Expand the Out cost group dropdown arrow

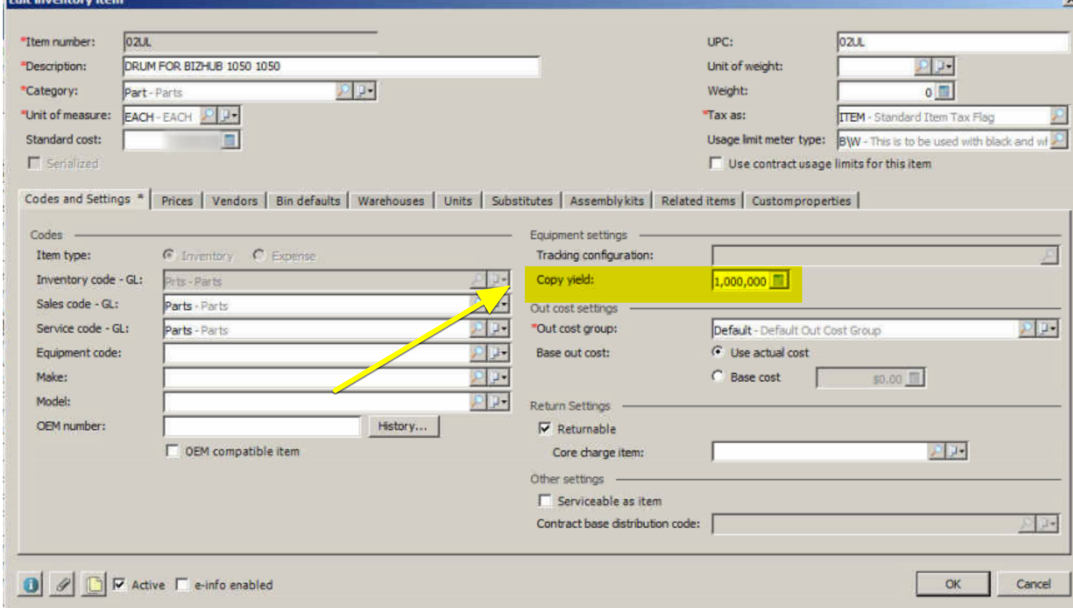coord(1048,329)
